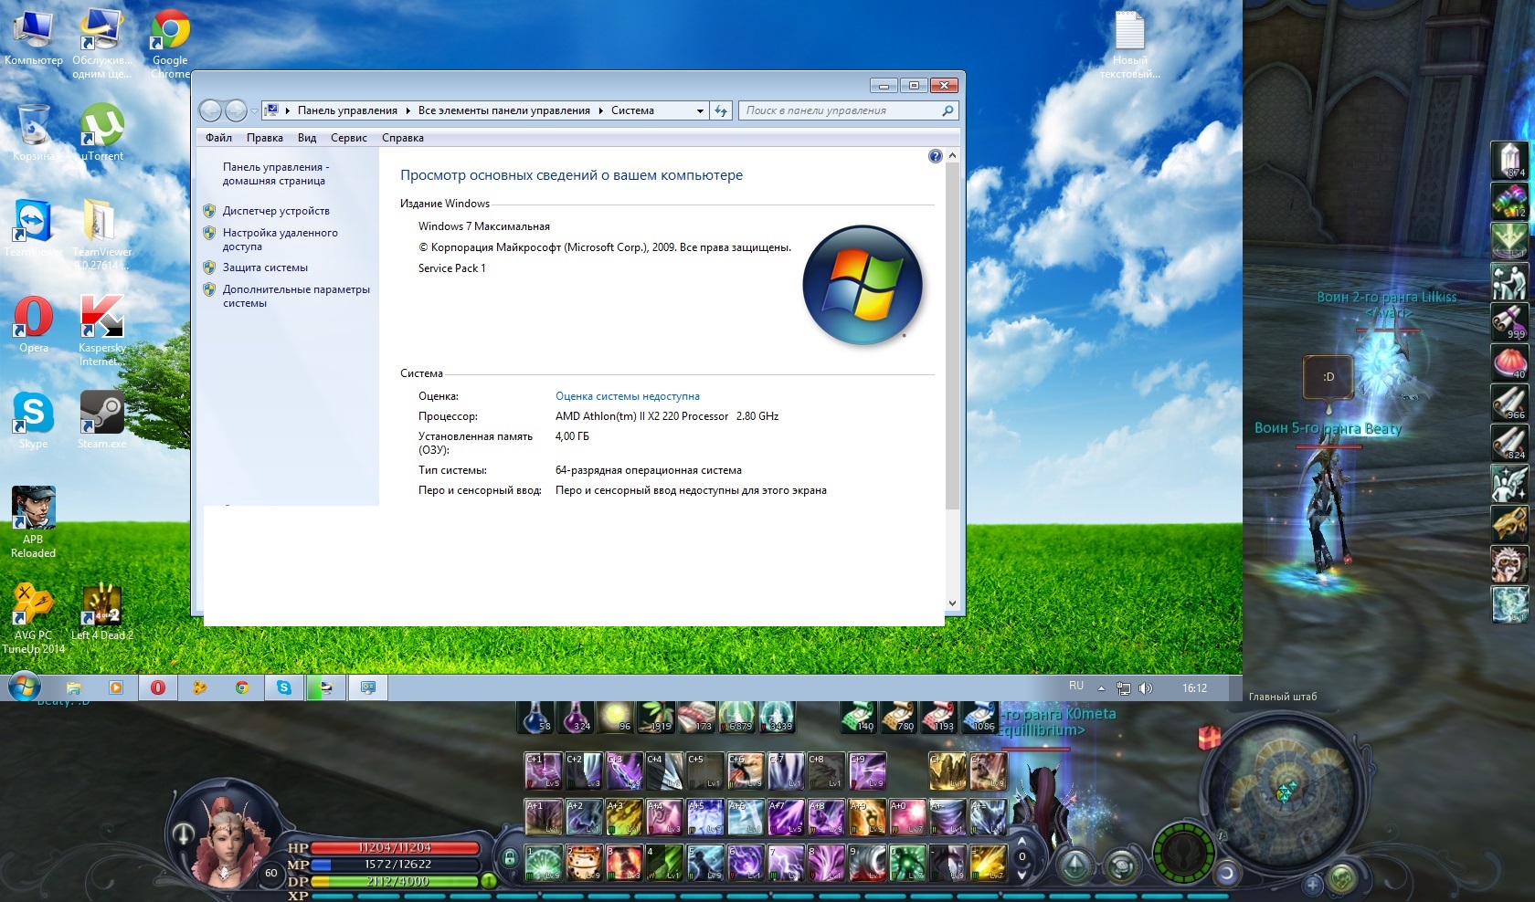Switch quickbar page down with the arrow
The image size is (1535, 902).
point(1022,876)
